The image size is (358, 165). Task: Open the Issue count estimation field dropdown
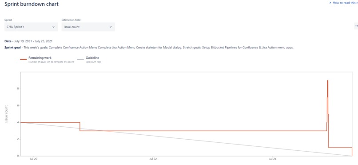click(88, 27)
